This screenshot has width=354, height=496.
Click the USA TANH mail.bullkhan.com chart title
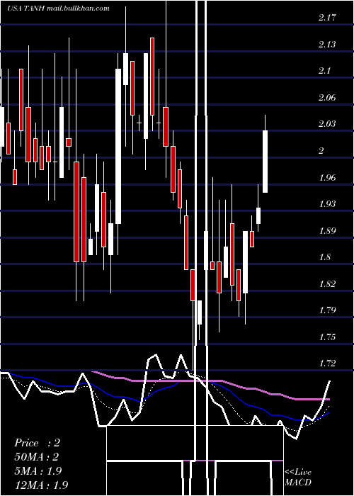(x=58, y=9)
